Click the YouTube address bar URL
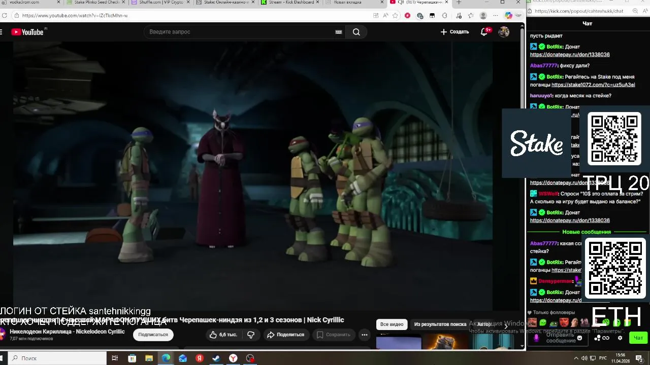Viewport: 650px width, 365px height. pyautogui.click(x=75, y=16)
